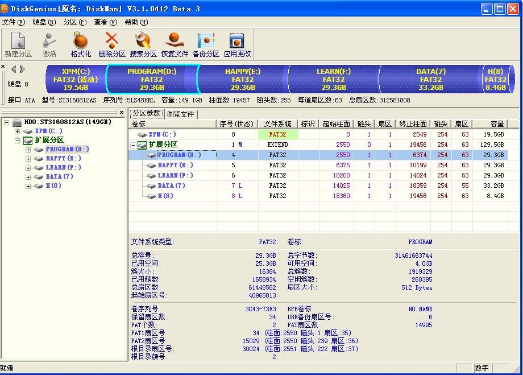Select H(8) block in disk map
523x375 pixels.
[496, 79]
